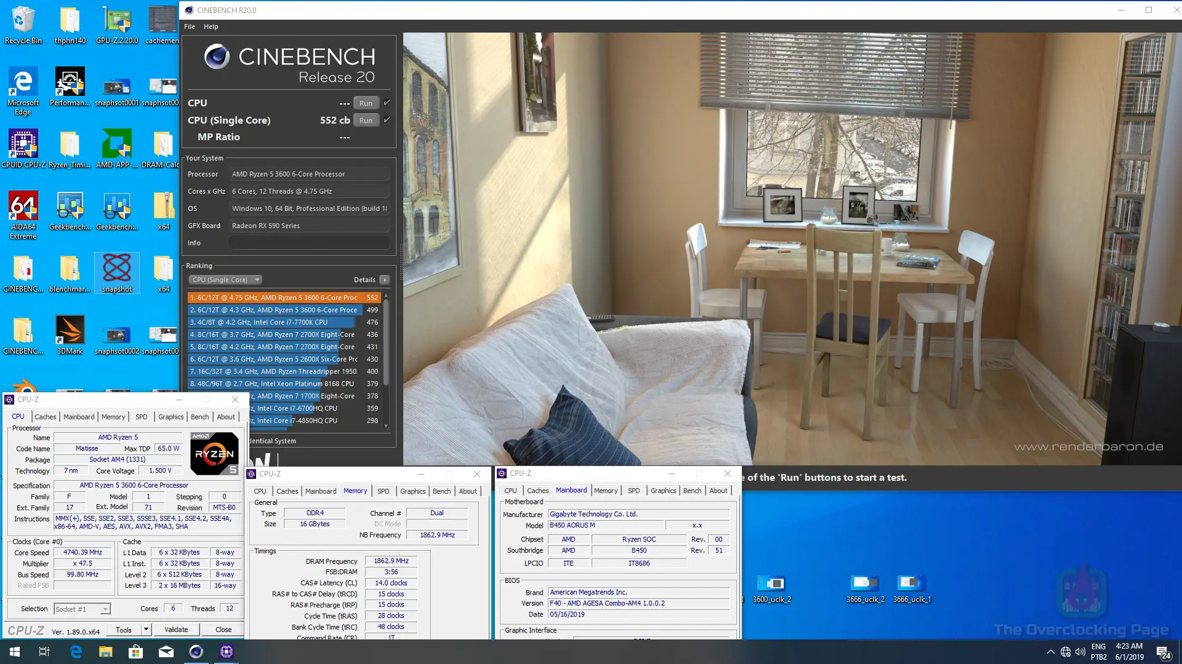Switch to Caches tab in CPU-Z CPU window
The width and height of the screenshot is (1182, 664).
46,417
